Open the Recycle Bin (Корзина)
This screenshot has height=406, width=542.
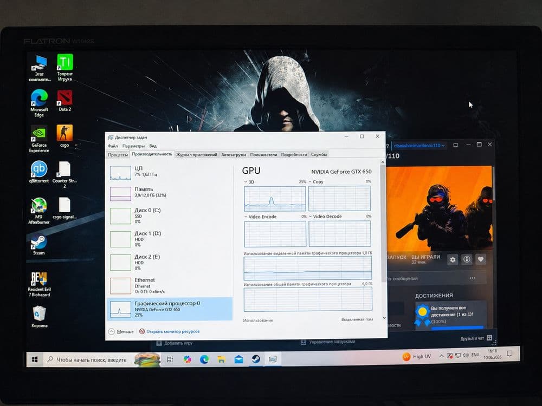point(39,317)
